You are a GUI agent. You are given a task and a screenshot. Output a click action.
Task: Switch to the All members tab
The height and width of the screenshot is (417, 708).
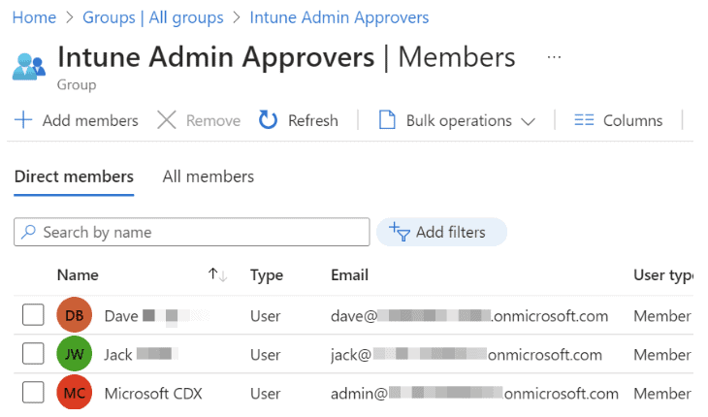coord(209,176)
